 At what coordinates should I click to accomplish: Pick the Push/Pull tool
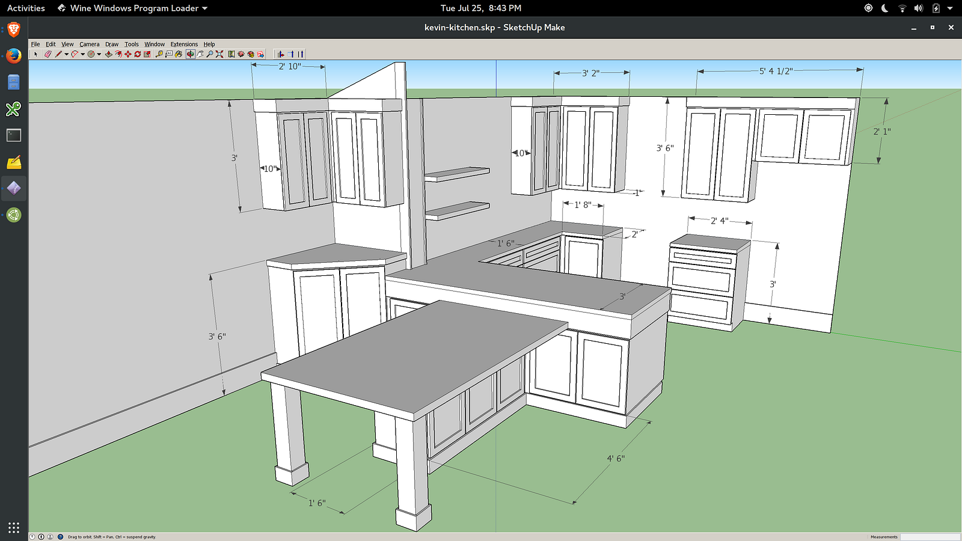click(108, 54)
